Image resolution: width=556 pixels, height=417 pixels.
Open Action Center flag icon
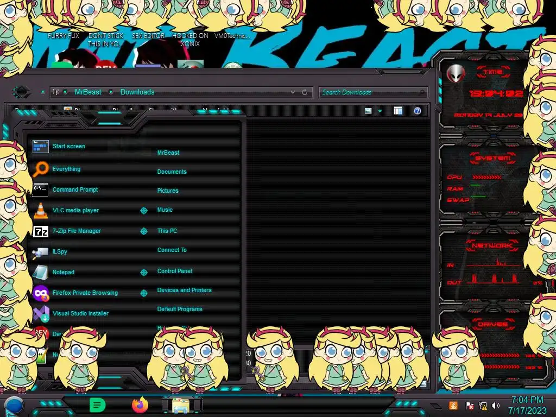tap(469, 405)
